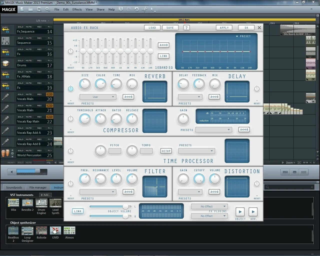Select the scissors cut tool
This screenshot has width=320, height=256.
click(x=144, y=9)
